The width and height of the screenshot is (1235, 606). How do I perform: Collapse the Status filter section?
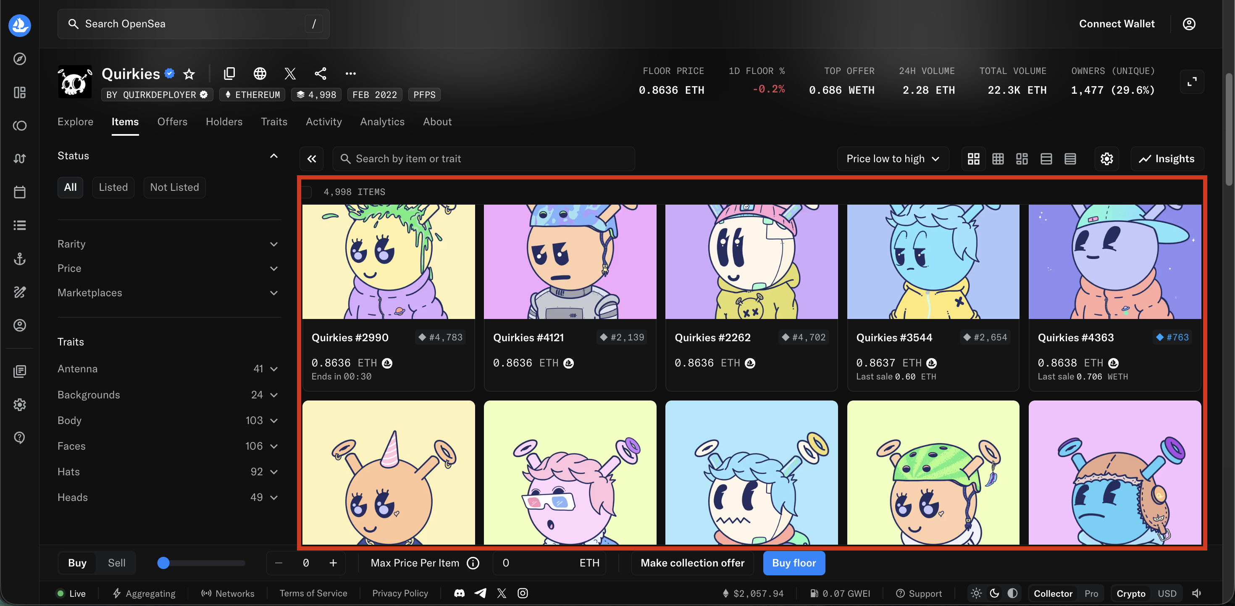pos(274,156)
